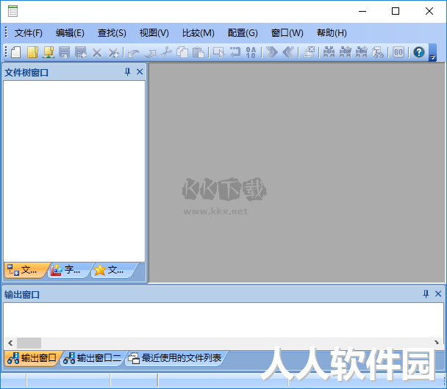This screenshot has height=389, width=447.
Task: Click the Cut scissors icon
Action: click(166, 52)
